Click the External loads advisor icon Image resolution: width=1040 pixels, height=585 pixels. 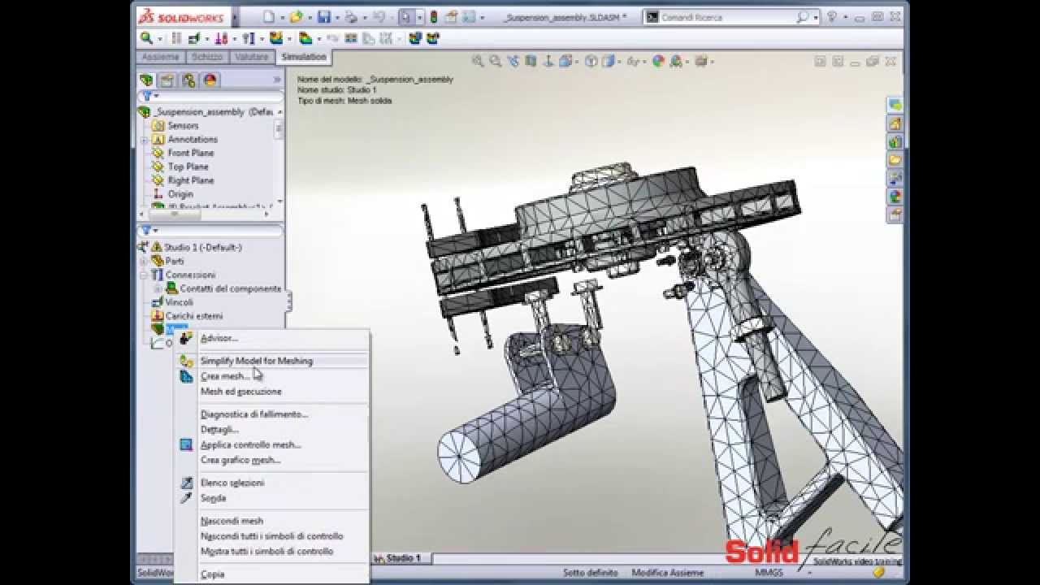click(x=221, y=38)
